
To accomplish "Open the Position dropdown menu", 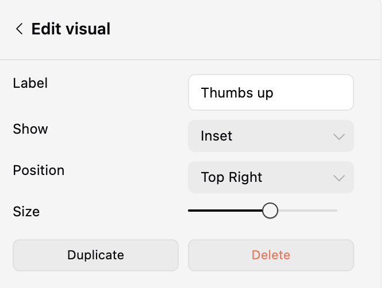I will [271, 177].
